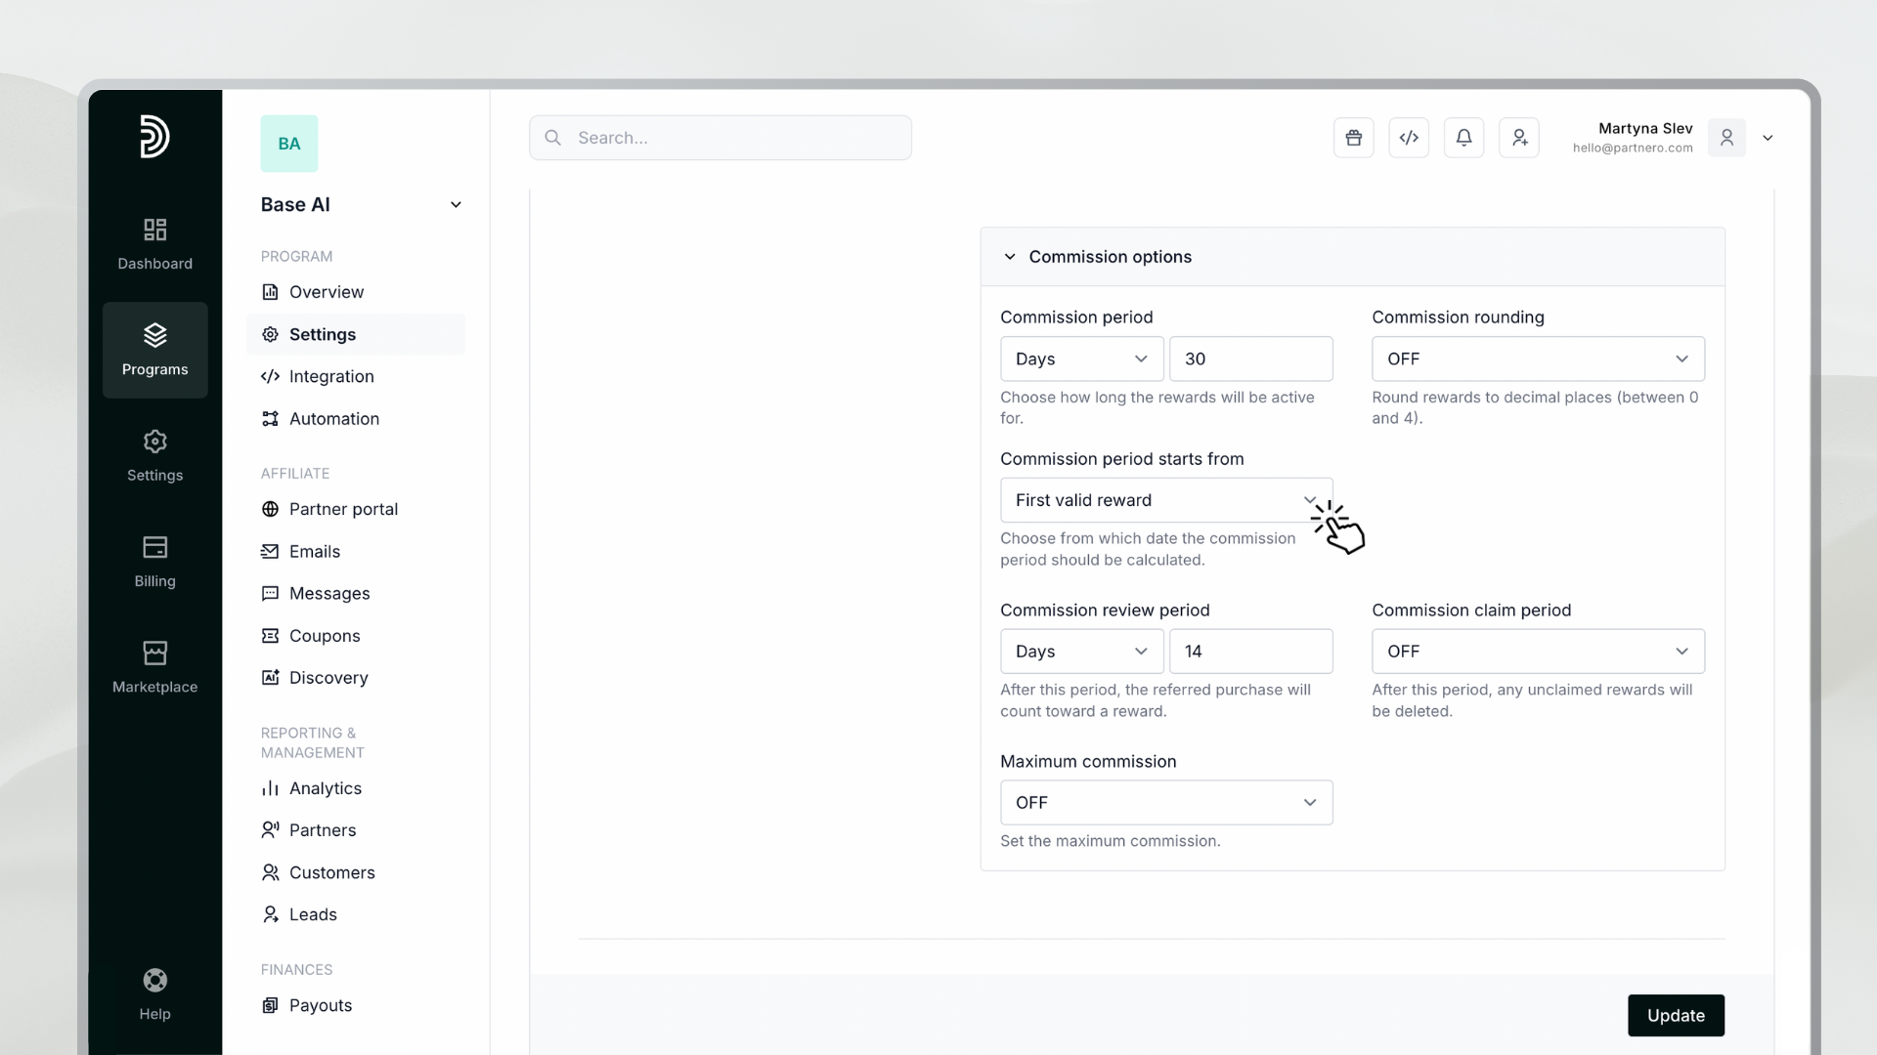Click the Search input field

point(720,138)
